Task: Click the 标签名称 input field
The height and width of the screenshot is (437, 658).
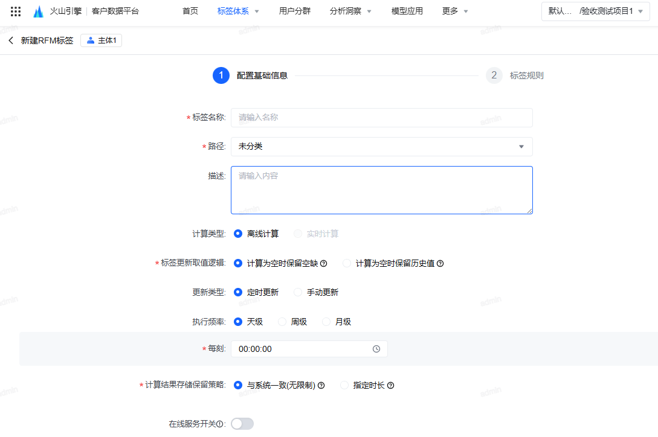Action: tap(381, 118)
